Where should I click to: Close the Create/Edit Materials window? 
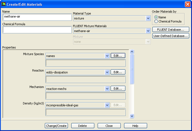pyautogui.click(x=188, y=4)
